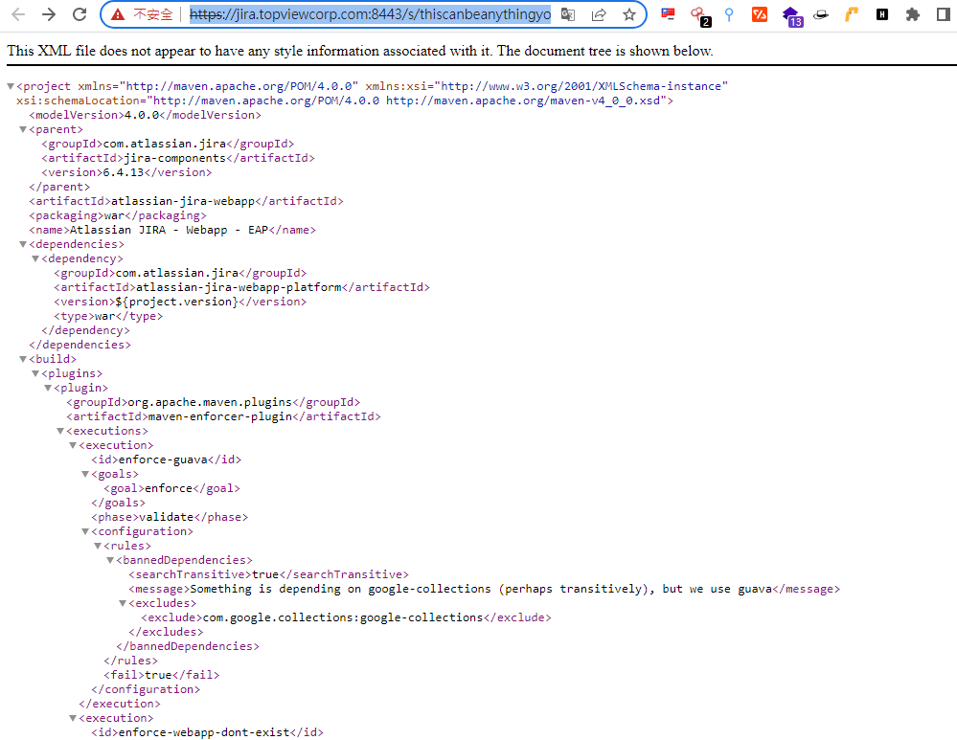
Task: Collapse the execution above enforce-webapp-dont-exist
Action: click(x=73, y=718)
